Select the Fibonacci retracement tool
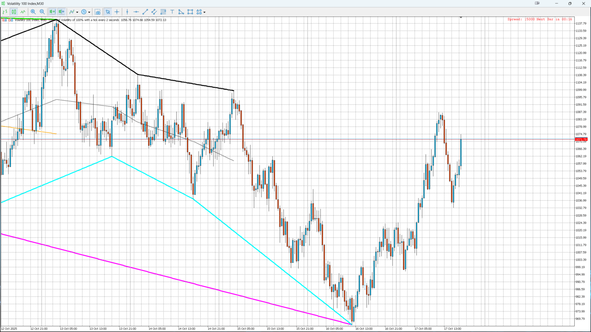This screenshot has width=591, height=332. [x=163, y=12]
